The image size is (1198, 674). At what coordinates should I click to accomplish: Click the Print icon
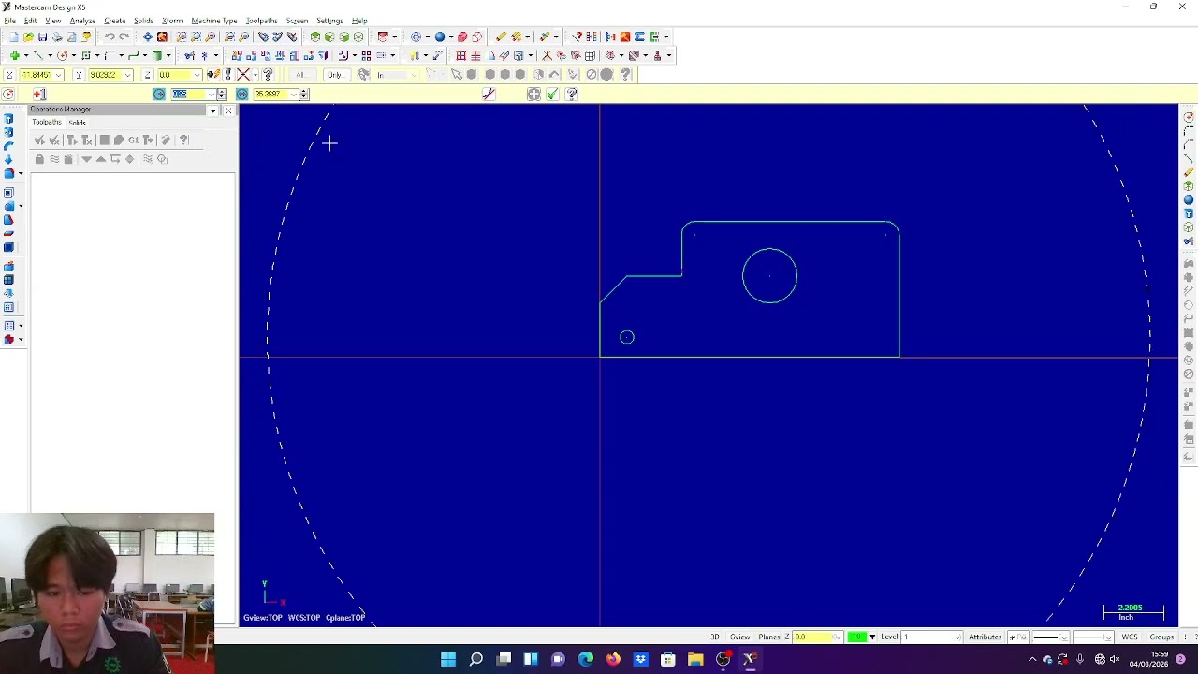57,37
